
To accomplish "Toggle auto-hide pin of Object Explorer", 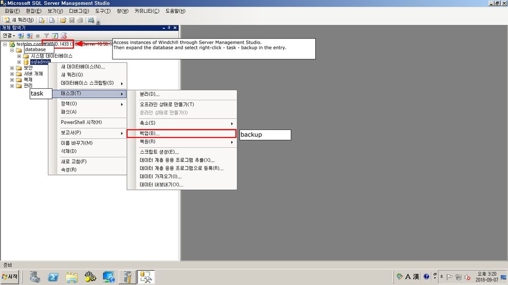I will pyautogui.click(x=169, y=28).
